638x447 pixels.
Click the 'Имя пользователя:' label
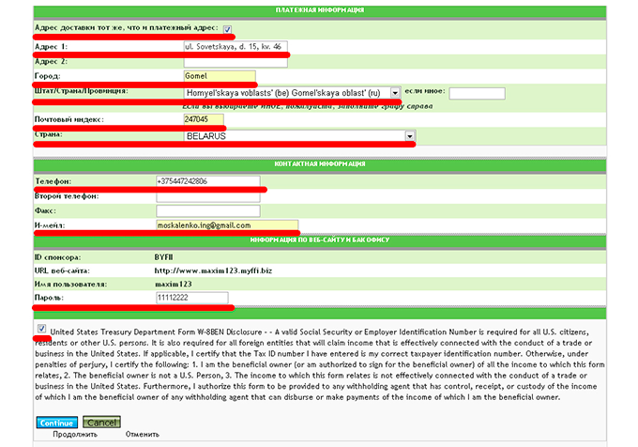pos(70,285)
